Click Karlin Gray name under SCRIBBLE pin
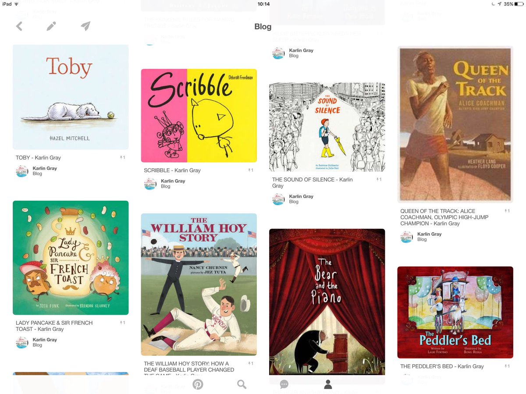 (173, 181)
